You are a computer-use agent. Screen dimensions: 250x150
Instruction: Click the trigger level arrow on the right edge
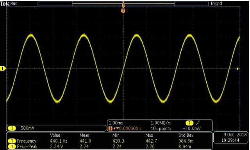coord(238,69)
